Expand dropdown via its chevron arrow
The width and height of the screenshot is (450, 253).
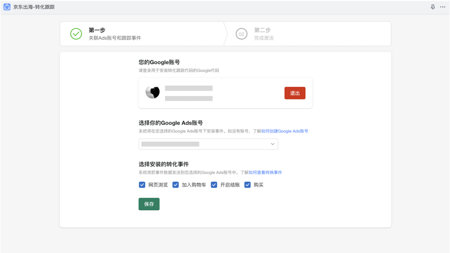click(272, 144)
